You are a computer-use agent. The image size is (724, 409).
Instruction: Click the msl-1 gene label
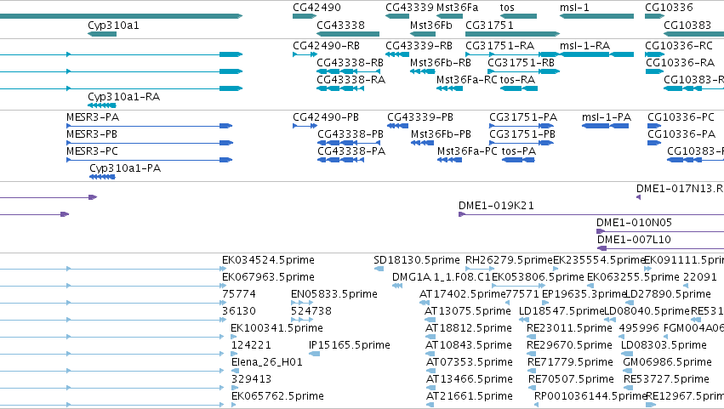click(x=574, y=8)
